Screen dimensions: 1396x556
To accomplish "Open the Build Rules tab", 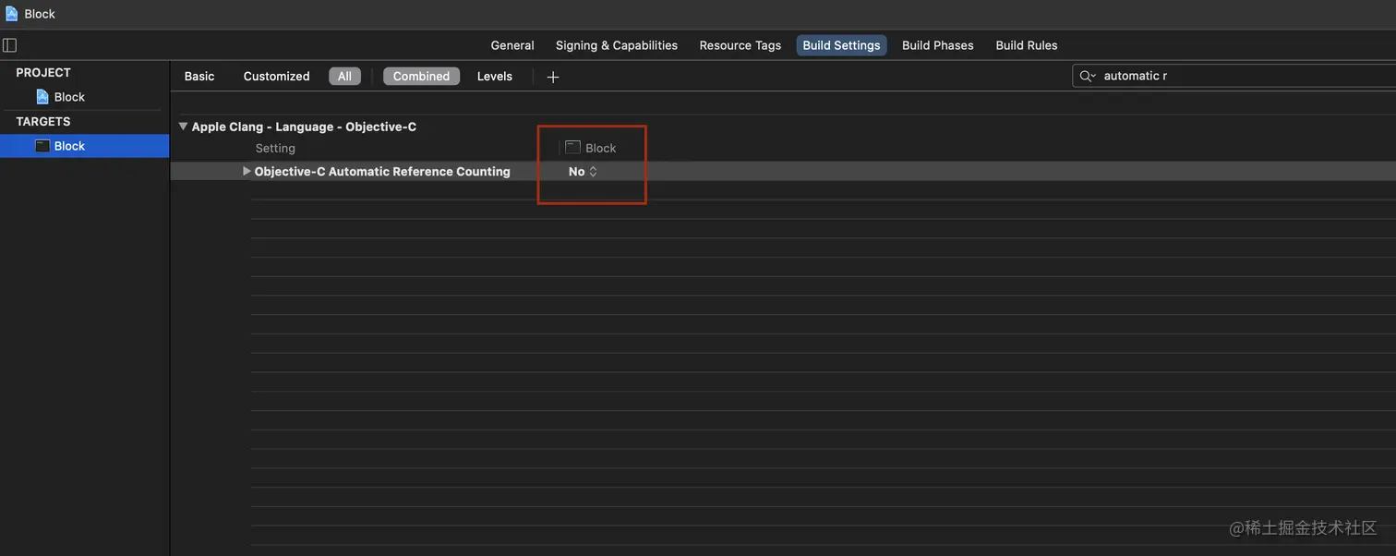I will (x=1027, y=45).
